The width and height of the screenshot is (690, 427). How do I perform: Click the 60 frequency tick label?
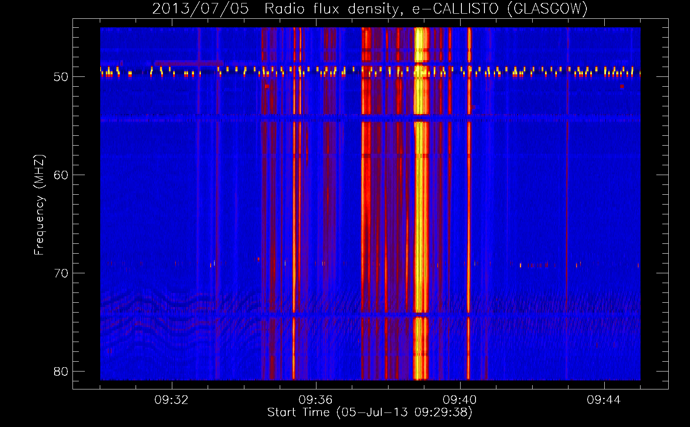tap(61, 175)
